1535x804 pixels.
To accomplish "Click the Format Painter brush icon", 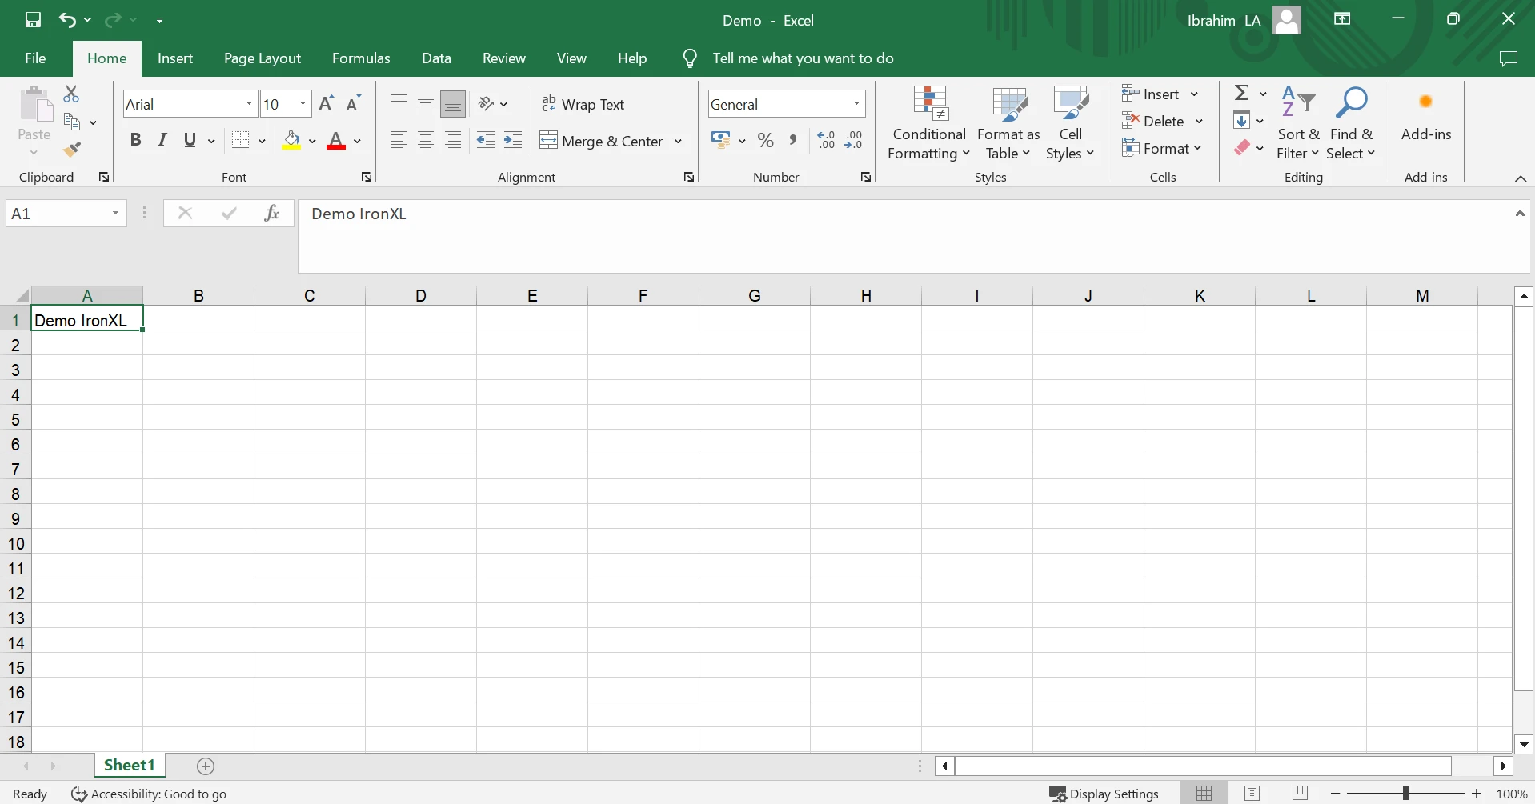I will (x=72, y=150).
